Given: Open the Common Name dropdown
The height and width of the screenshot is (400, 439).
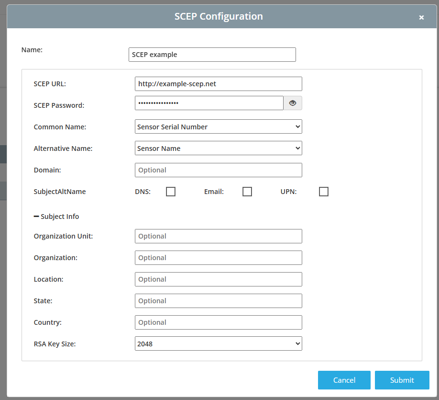Looking at the screenshot, I should pyautogui.click(x=219, y=127).
